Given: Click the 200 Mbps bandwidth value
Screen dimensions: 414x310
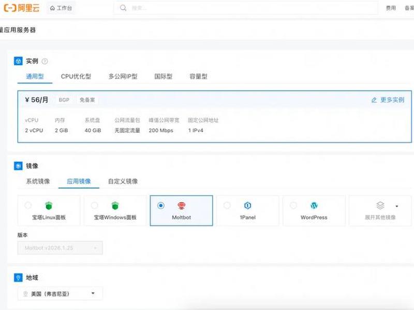Looking at the screenshot, I should click(x=161, y=130).
